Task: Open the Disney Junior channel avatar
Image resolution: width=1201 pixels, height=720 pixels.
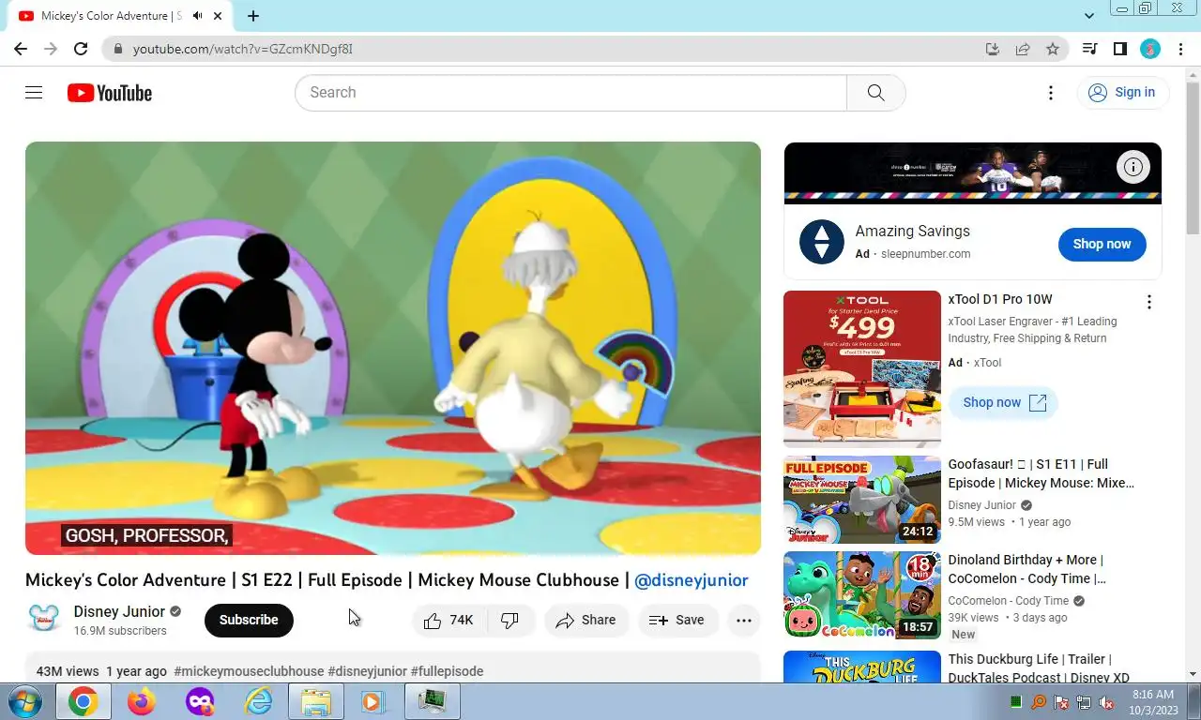Action: [x=43, y=619]
